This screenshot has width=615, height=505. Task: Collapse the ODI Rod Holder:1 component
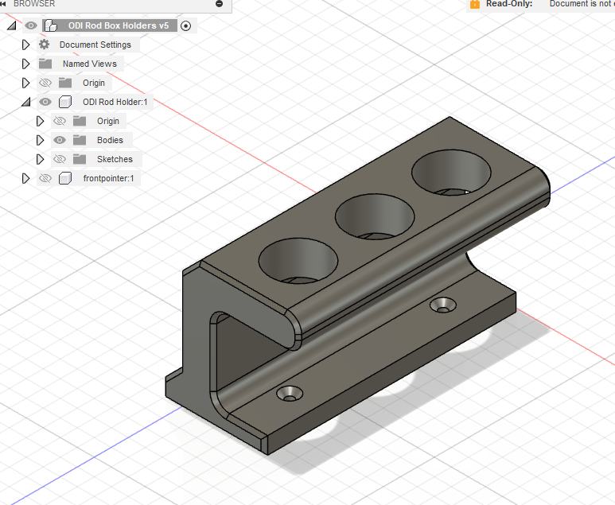(x=26, y=102)
